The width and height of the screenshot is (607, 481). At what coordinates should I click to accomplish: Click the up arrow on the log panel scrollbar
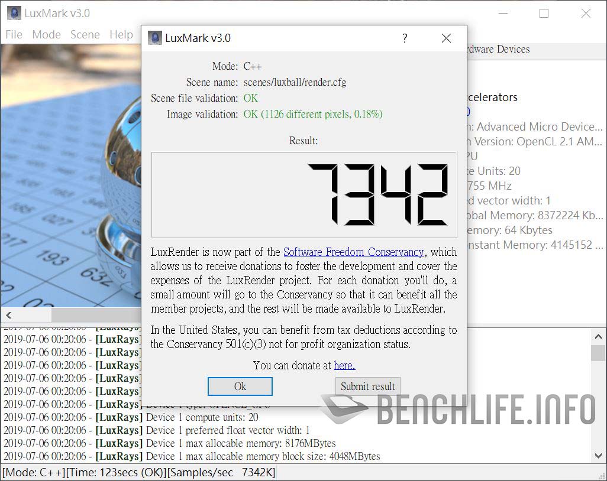tap(598, 336)
